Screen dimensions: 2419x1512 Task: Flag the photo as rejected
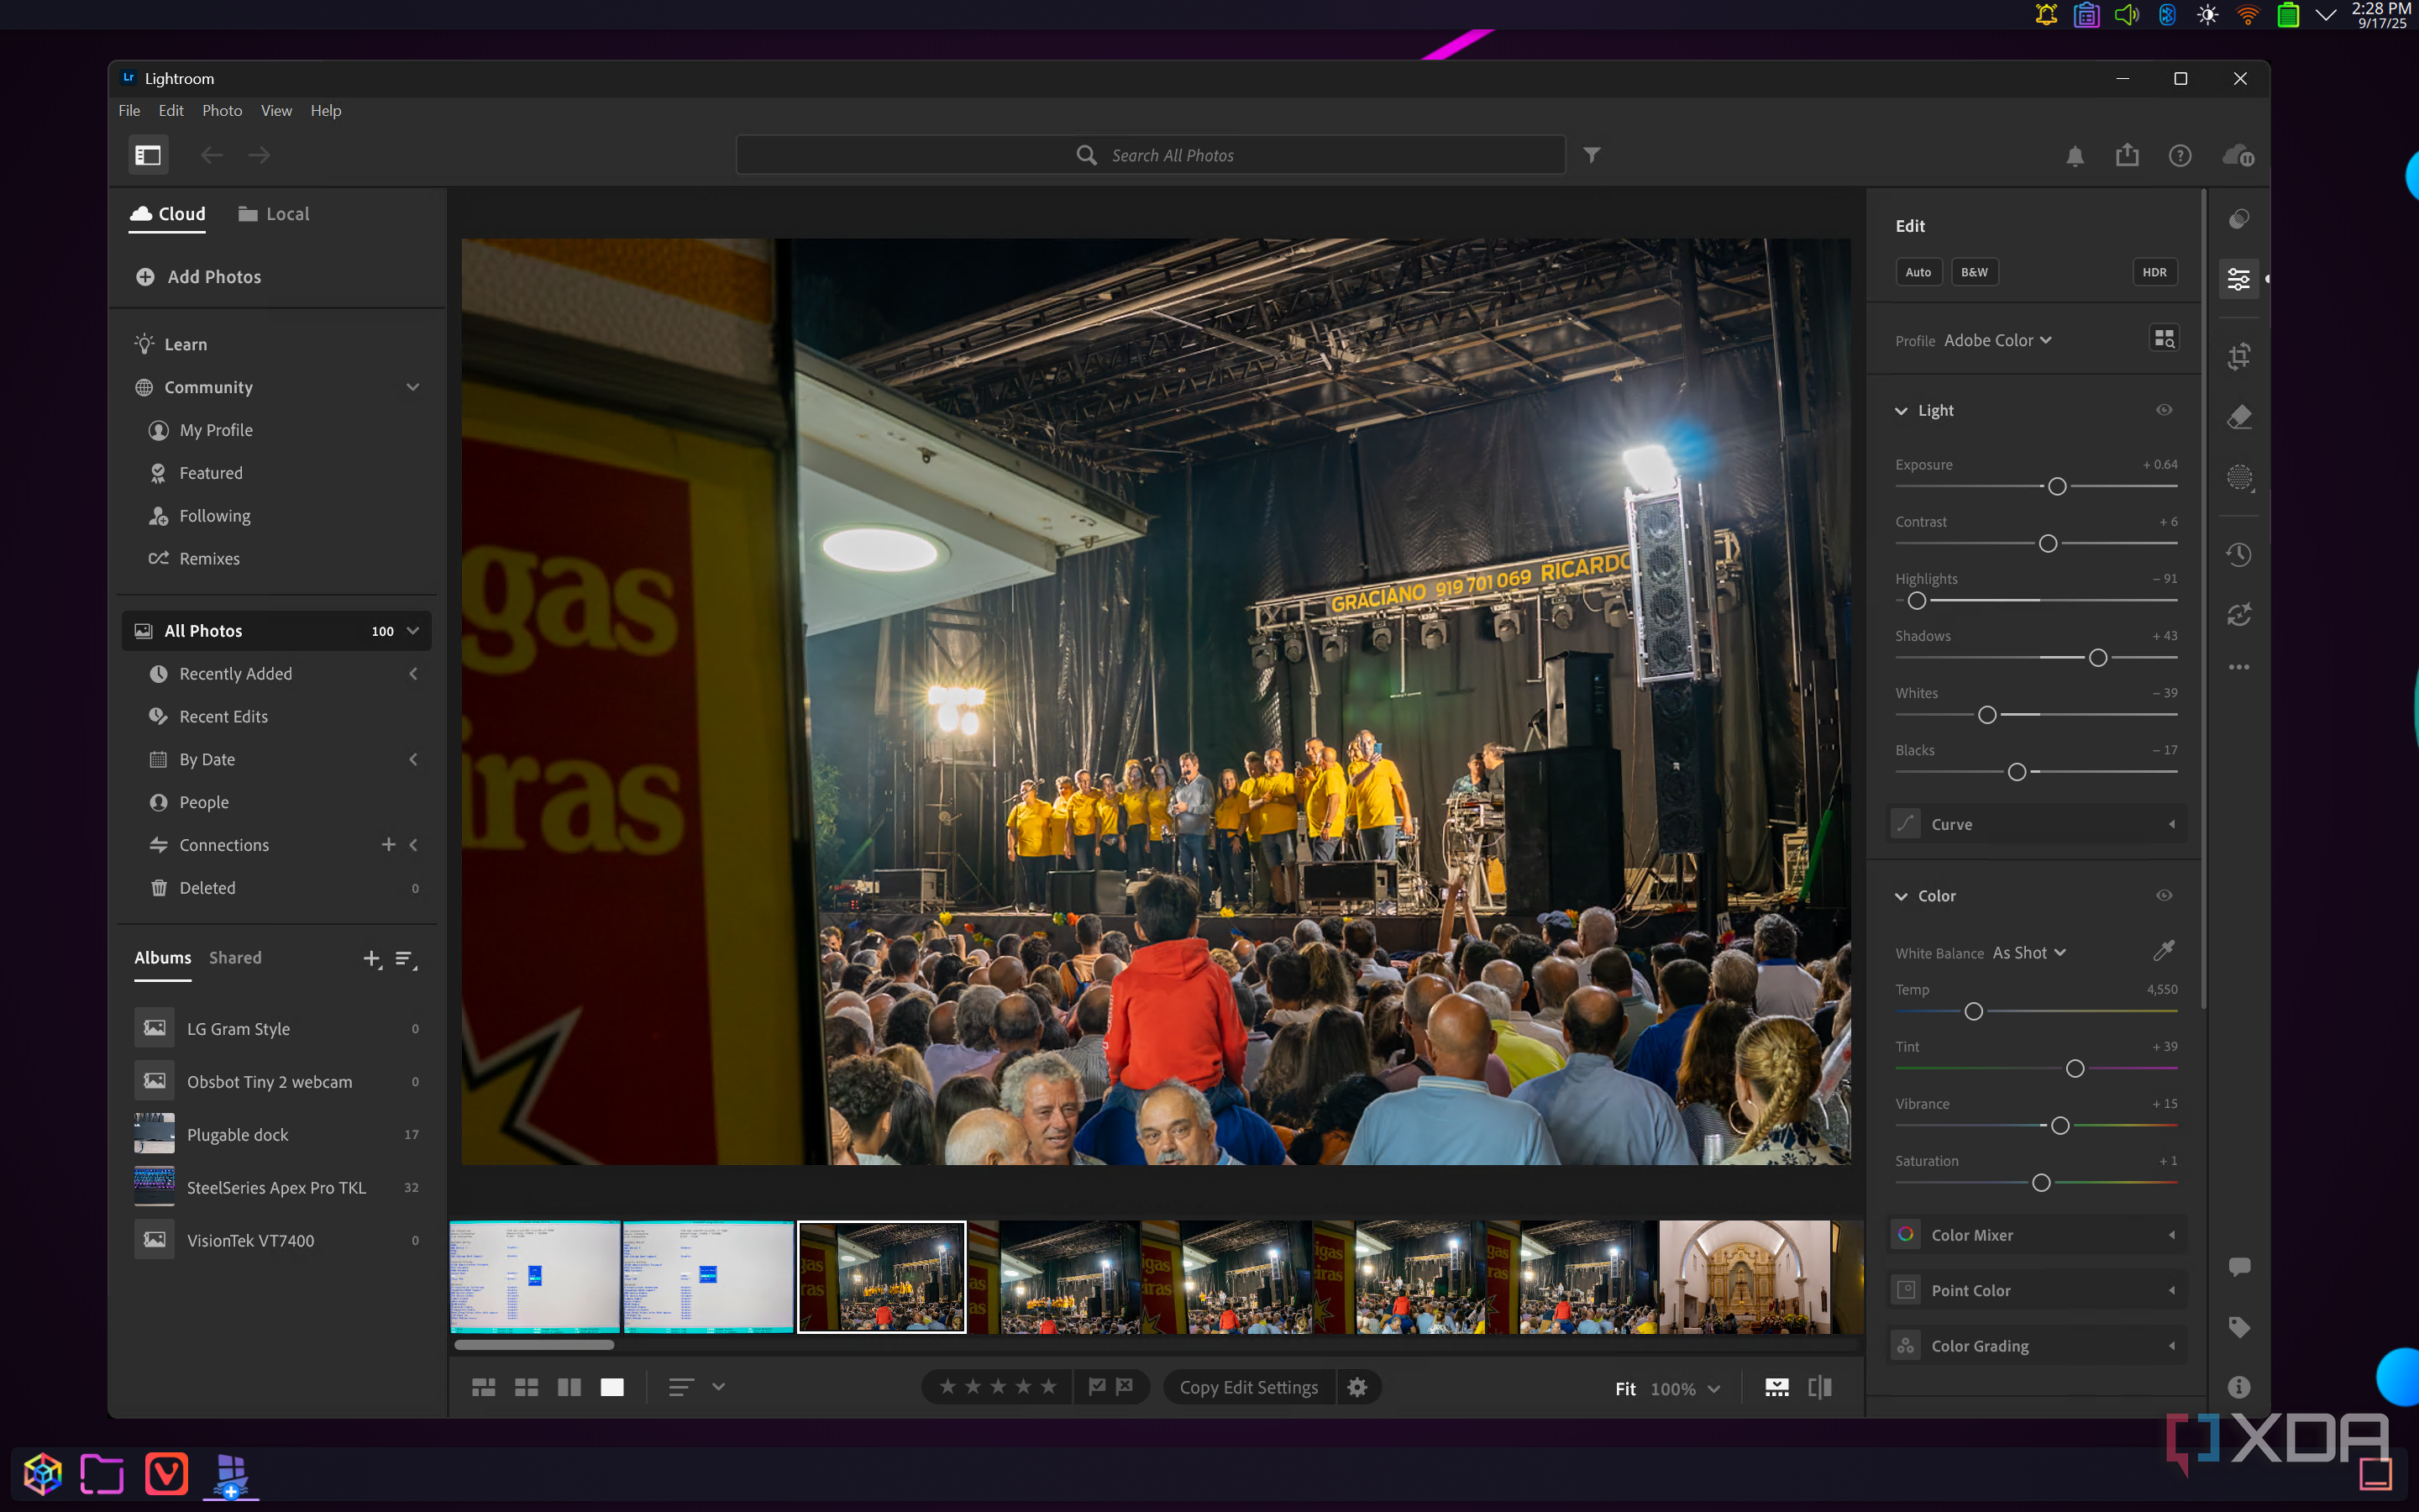click(x=1125, y=1386)
